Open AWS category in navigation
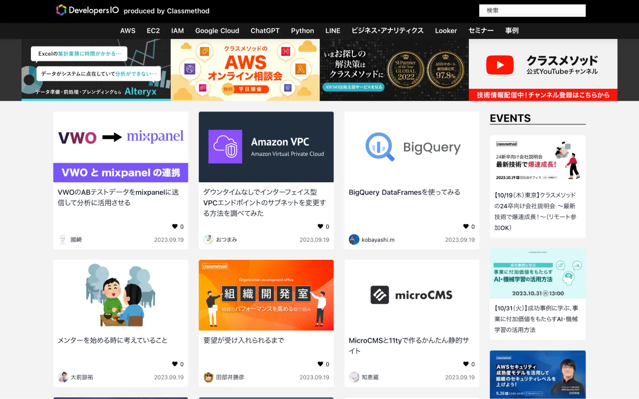This screenshot has height=399, width=639. 128,31
